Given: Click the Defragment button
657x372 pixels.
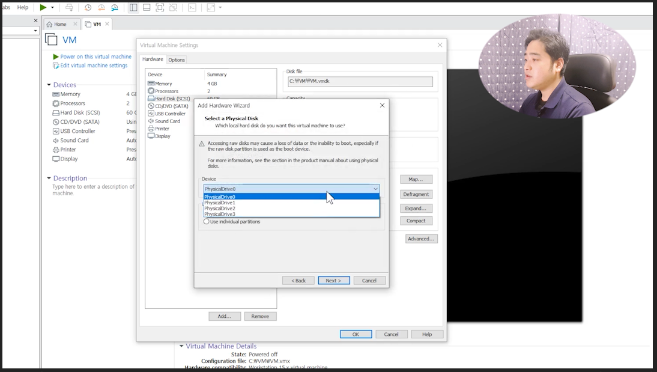Looking at the screenshot, I should click(416, 195).
